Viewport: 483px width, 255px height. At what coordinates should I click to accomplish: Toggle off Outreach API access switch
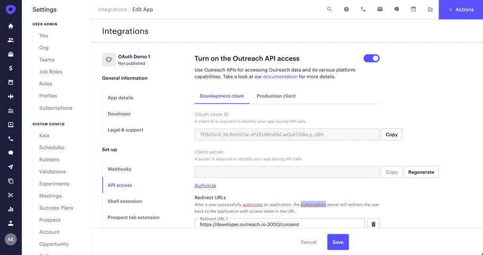(372, 58)
